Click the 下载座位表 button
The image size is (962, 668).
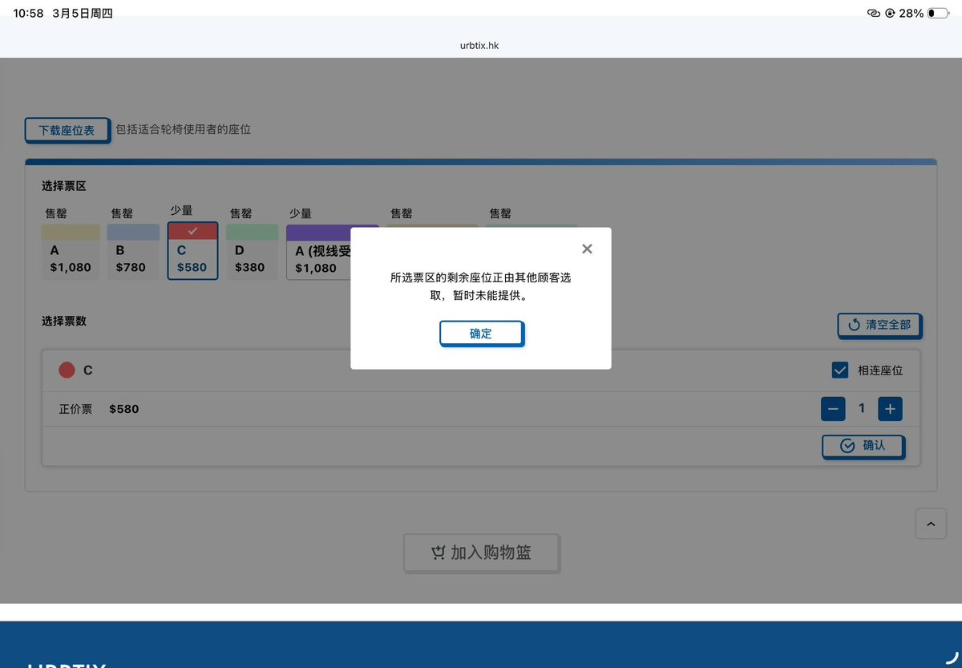pyautogui.click(x=67, y=130)
